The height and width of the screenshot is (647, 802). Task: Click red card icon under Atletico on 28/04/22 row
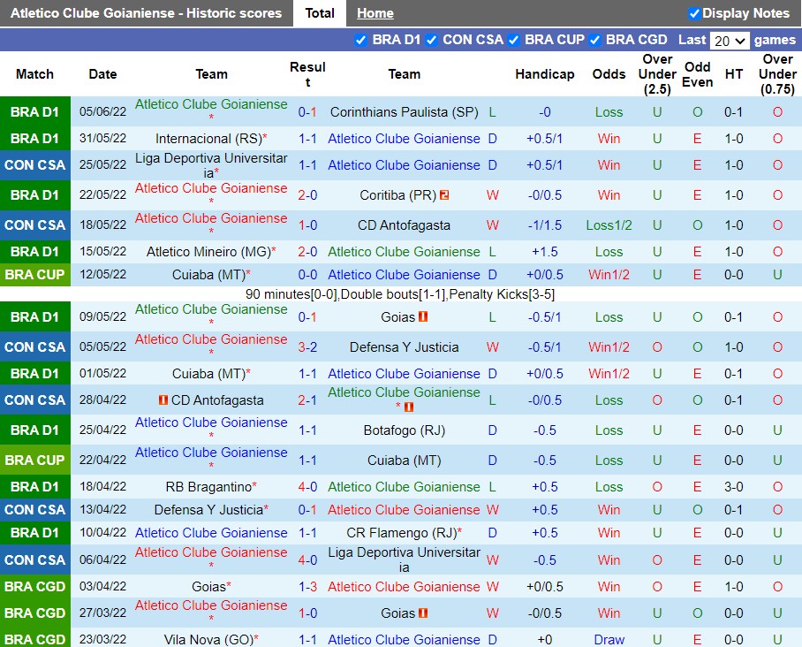click(x=408, y=407)
